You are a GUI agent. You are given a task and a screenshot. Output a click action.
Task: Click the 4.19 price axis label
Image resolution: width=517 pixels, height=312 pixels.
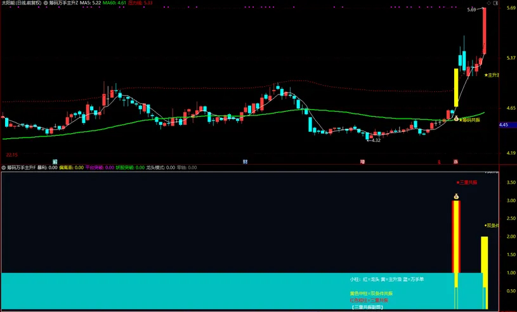point(511,153)
